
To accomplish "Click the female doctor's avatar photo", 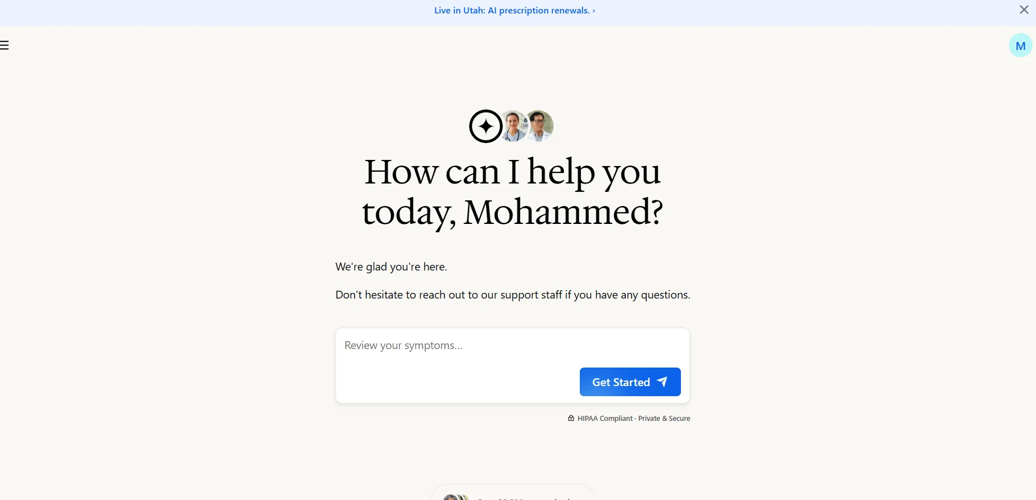I will point(514,126).
